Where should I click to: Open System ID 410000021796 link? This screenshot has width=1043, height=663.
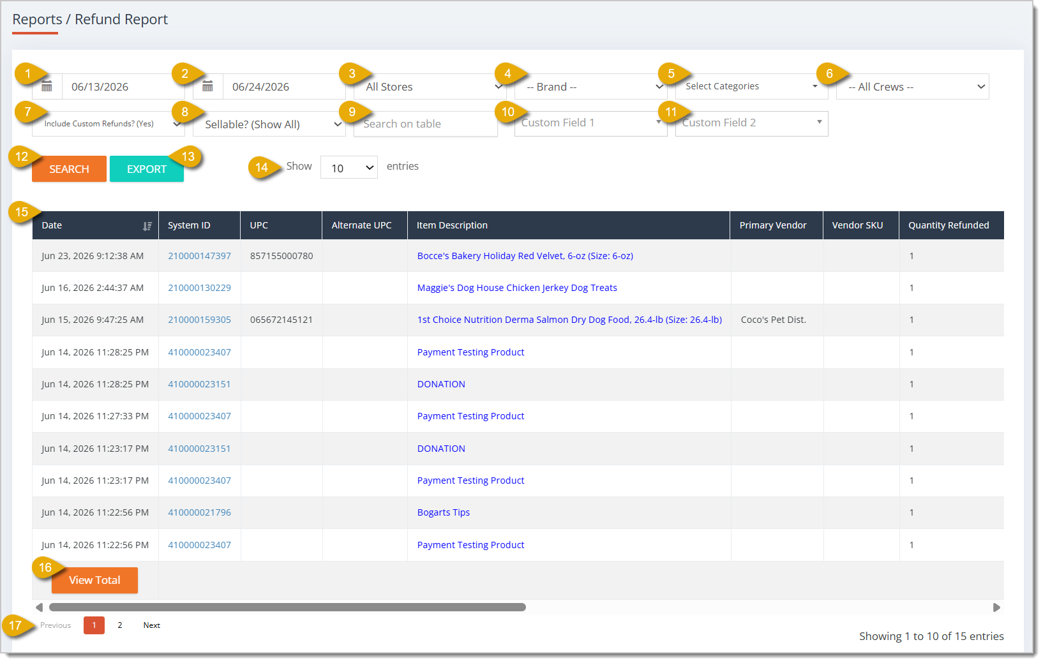coord(199,512)
